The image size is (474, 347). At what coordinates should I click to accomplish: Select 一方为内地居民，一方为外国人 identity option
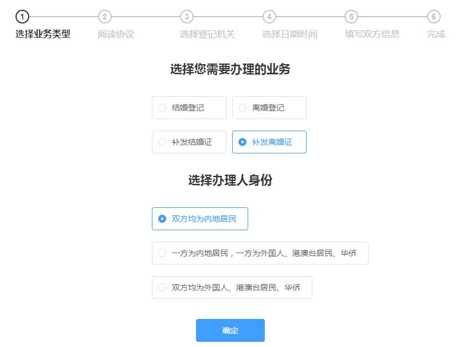[x=260, y=253]
